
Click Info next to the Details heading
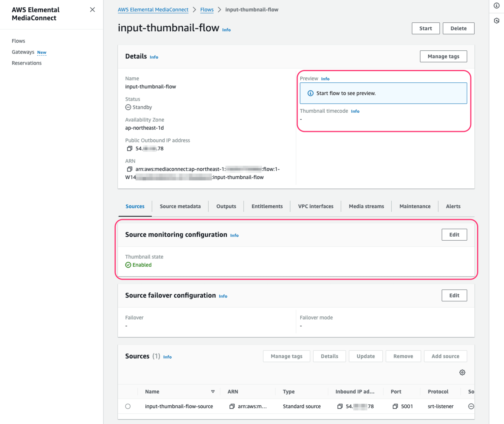coord(154,57)
